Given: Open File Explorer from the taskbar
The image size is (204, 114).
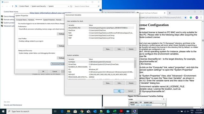Looking at the screenshot, I should 69,111.
